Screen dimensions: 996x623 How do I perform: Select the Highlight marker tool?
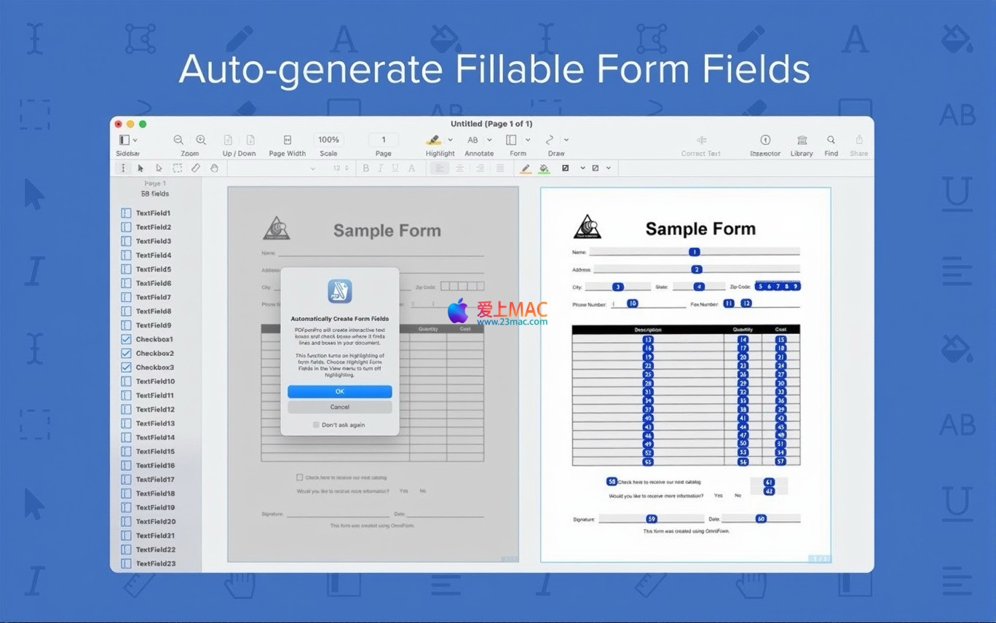click(x=434, y=140)
